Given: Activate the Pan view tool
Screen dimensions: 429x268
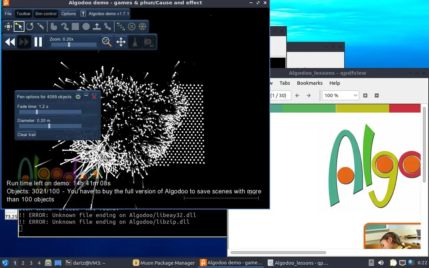Looking at the screenshot, I should click(121, 42).
